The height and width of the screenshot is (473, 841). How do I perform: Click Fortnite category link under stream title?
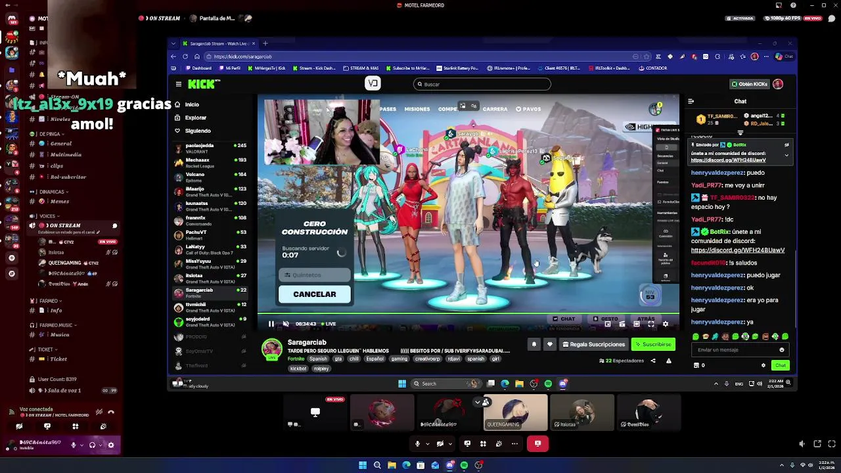(x=296, y=359)
